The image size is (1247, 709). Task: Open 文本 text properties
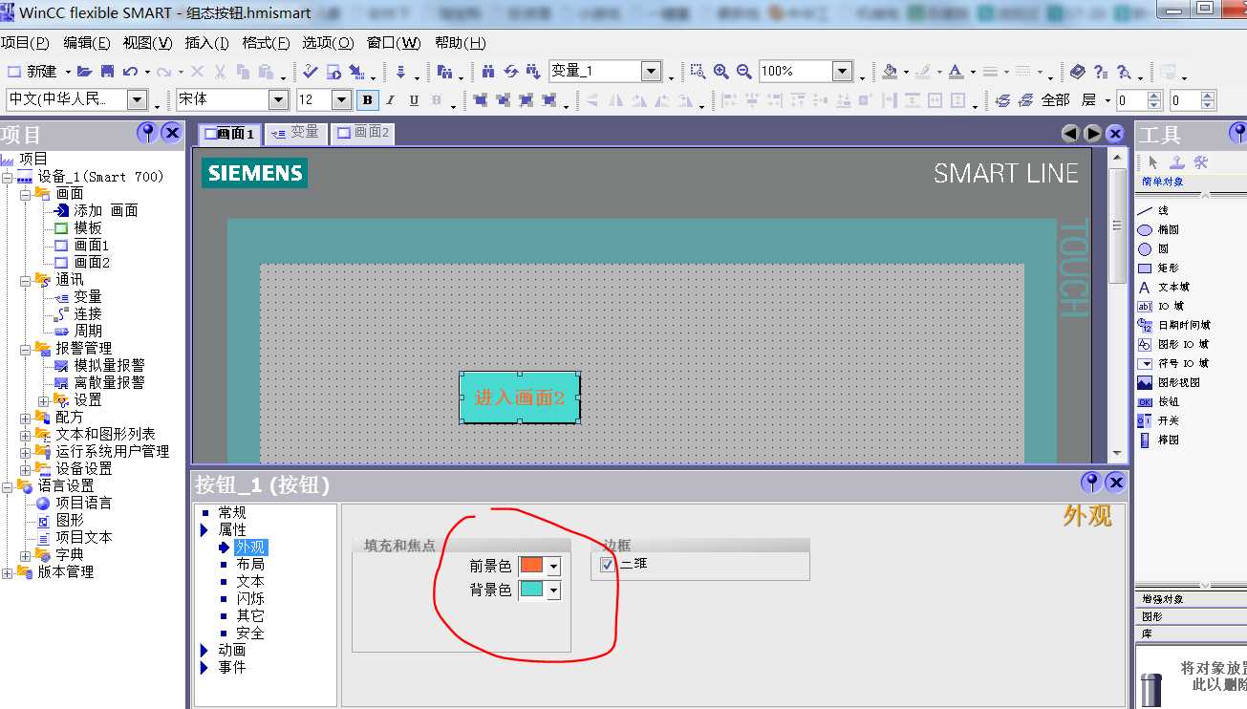[x=250, y=582]
